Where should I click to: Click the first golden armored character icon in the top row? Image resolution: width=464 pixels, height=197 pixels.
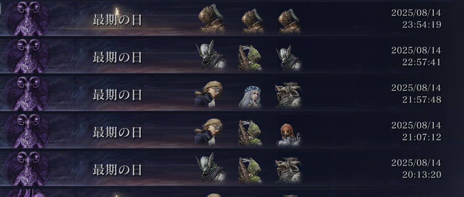(211, 19)
